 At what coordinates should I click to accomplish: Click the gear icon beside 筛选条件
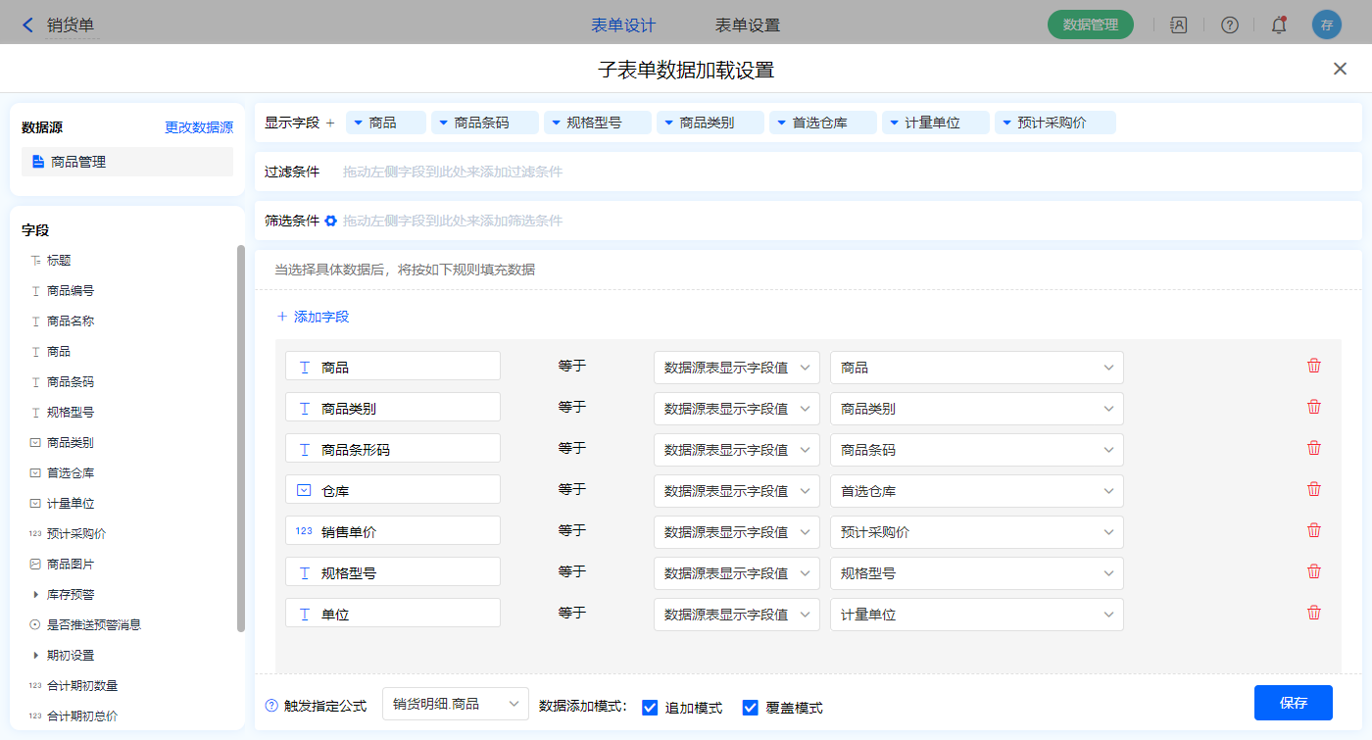click(331, 222)
